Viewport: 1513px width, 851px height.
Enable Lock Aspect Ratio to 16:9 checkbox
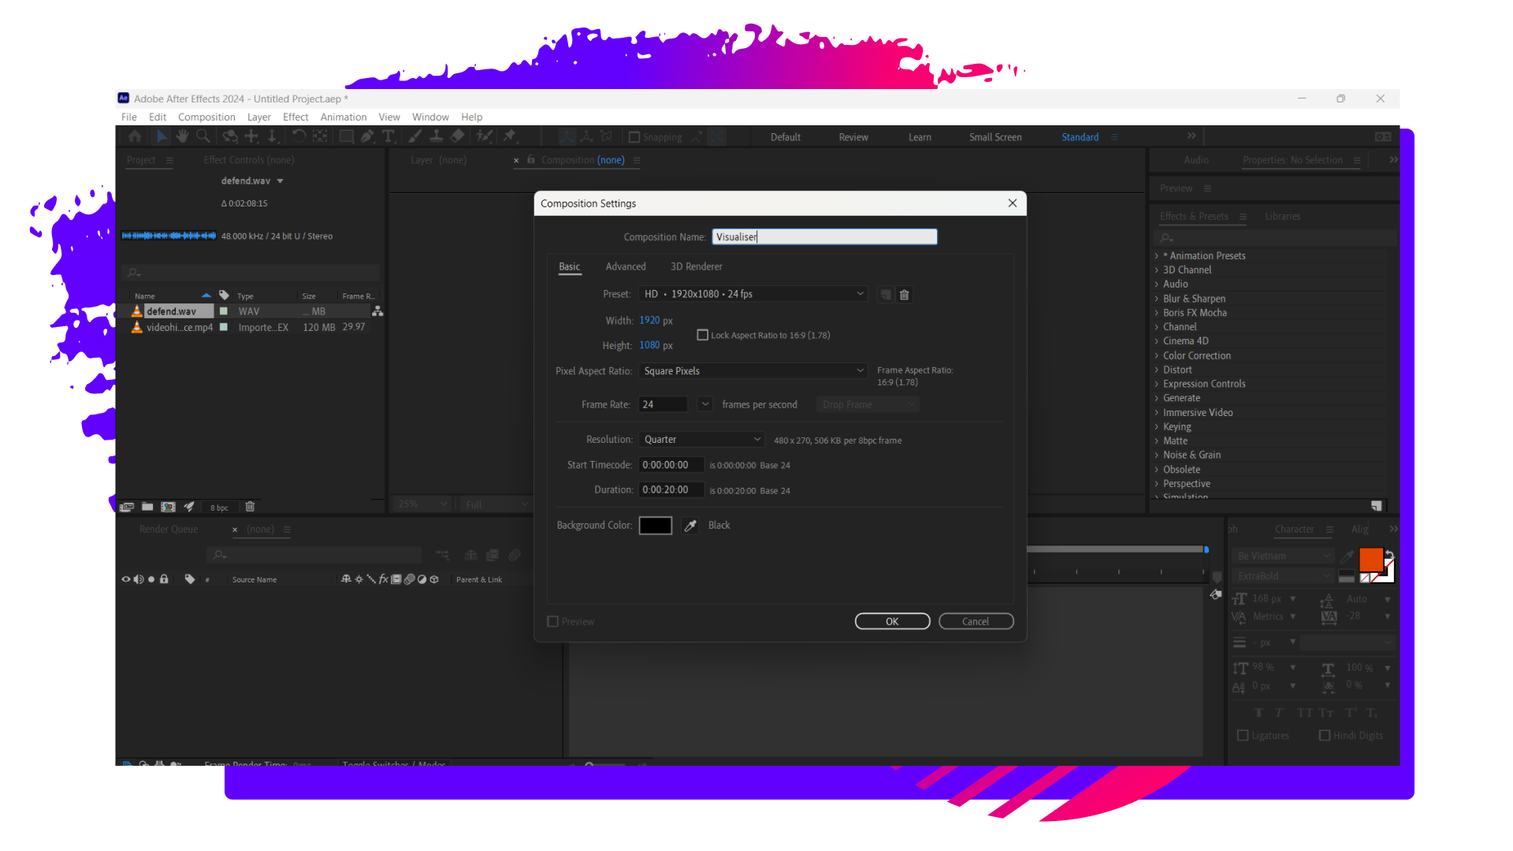(x=702, y=335)
